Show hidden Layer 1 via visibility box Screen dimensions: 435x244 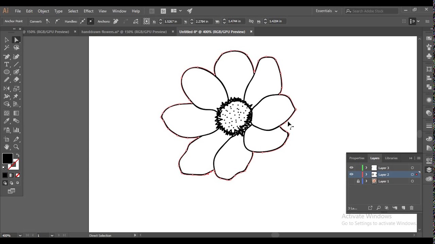tap(351, 181)
